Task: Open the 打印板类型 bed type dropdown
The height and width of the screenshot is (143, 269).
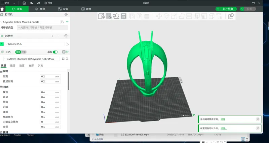Action: 43,28
